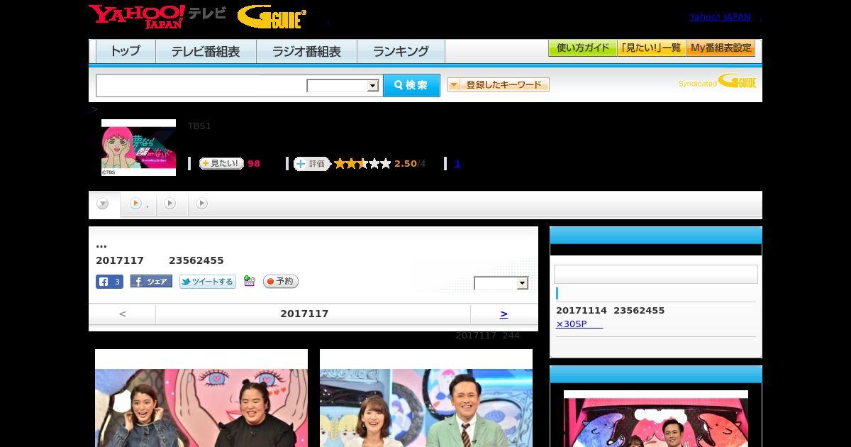The height and width of the screenshot is (447, 851).
Task: Go to previous date with < arrow
Action: (x=123, y=314)
